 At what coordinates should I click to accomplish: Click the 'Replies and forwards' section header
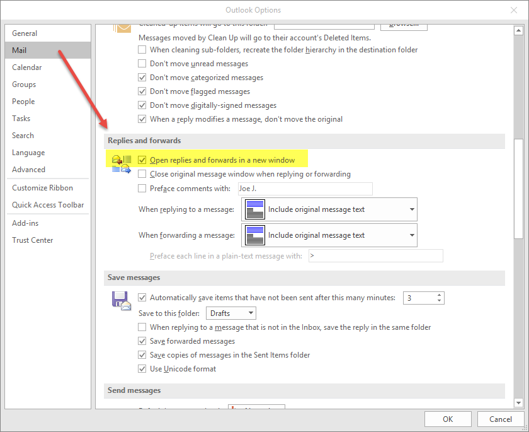(x=304, y=141)
